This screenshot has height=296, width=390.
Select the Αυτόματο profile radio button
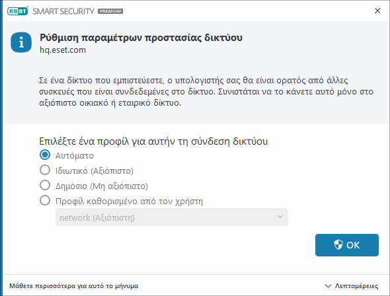tap(45, 155)
